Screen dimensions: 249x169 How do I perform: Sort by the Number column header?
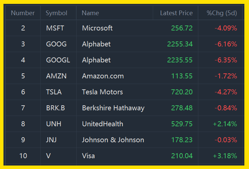[23, 13]
